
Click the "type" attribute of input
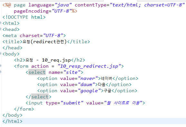pyautogui.click(x=51, y=103)
